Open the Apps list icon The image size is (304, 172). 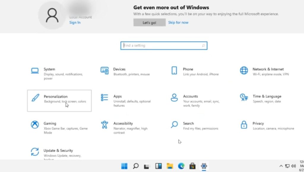pyautogui.click(x=104, y=97)
